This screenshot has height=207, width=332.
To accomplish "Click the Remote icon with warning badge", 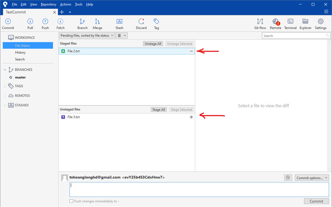I will 276,22.
